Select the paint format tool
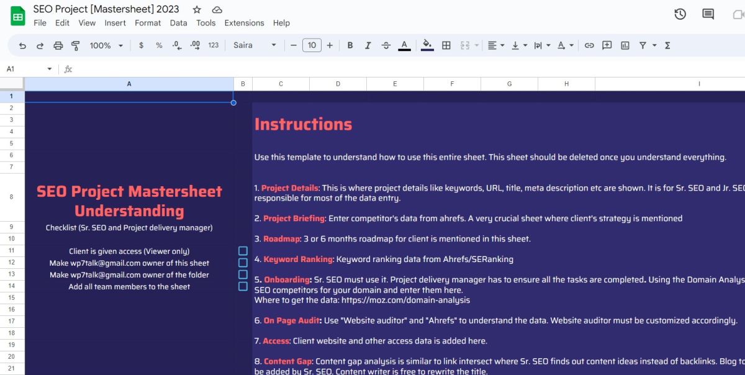 click(x=76, y=45)
